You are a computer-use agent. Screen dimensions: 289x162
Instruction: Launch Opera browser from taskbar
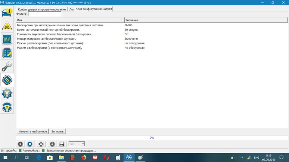click(106, 157)
